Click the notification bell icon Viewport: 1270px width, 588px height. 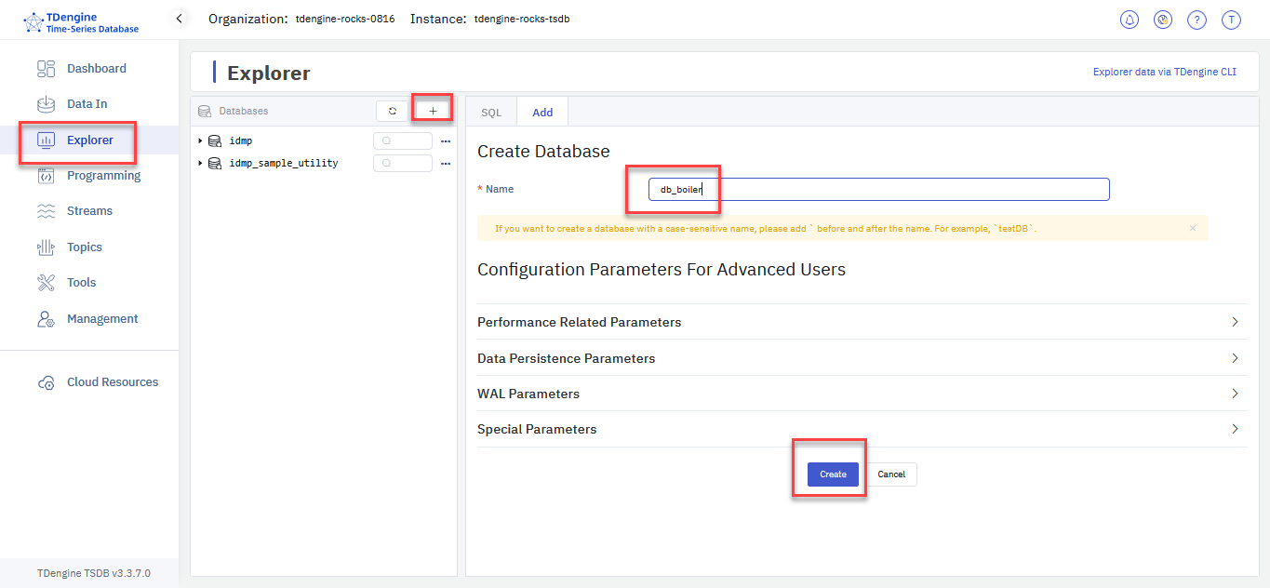pos(1130,20)
